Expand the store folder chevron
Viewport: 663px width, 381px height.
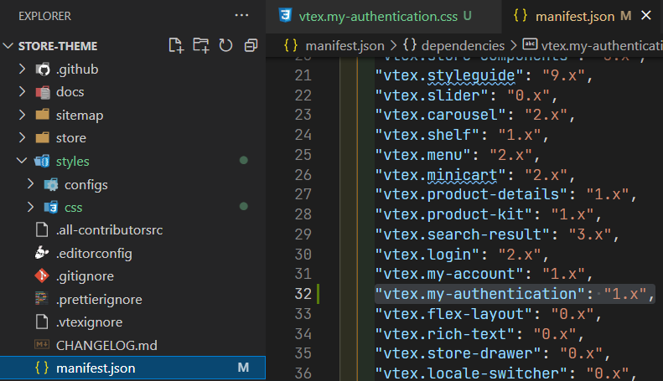[22, 137]
